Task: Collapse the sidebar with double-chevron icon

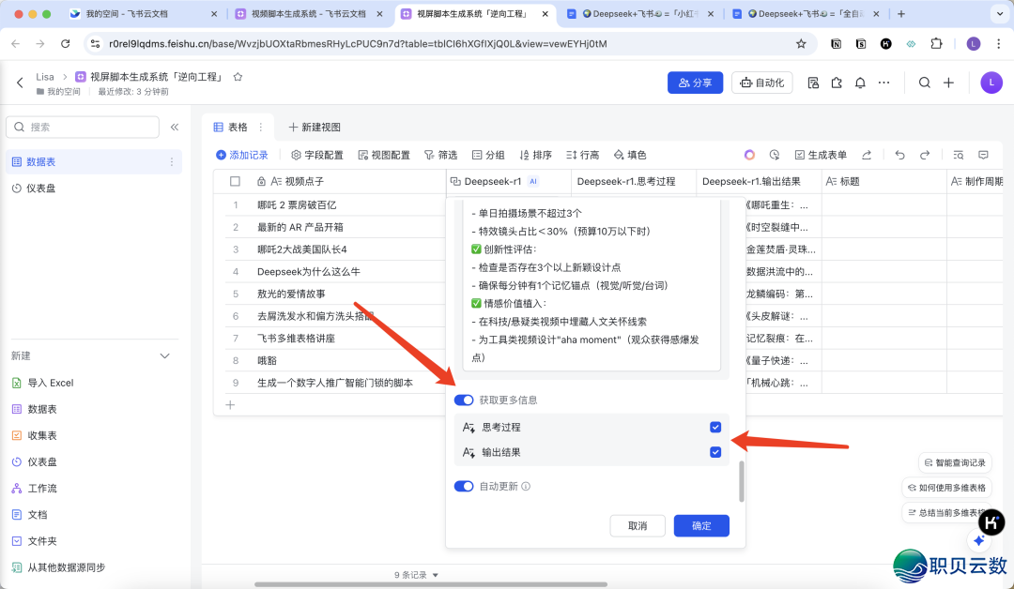Action: 175,127
